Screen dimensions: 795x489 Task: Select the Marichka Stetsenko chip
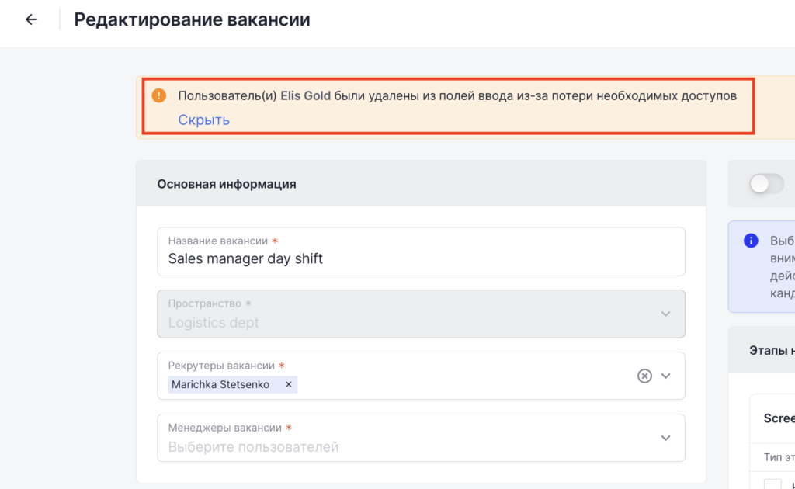coord(220,384)
